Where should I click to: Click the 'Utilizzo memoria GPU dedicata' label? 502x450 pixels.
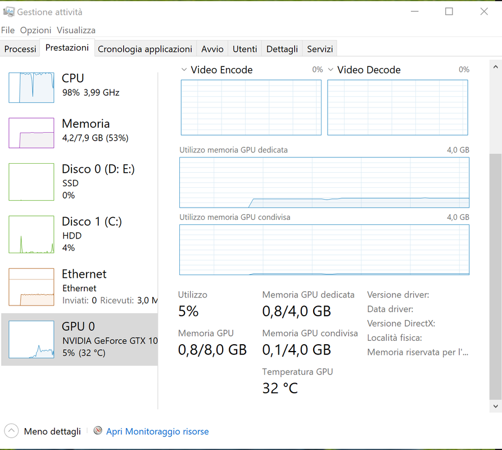tap(233, 150)
